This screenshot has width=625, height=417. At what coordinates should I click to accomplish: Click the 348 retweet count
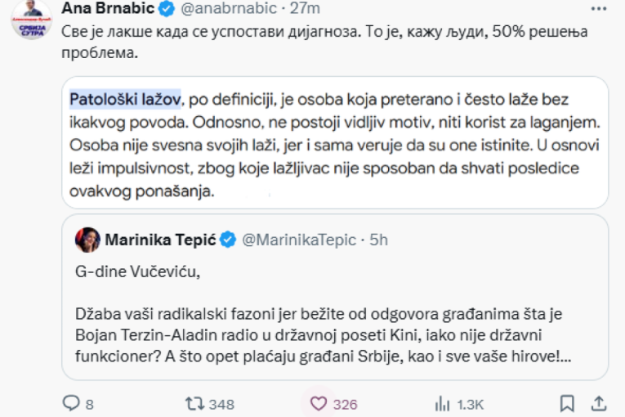click(221, 404)
